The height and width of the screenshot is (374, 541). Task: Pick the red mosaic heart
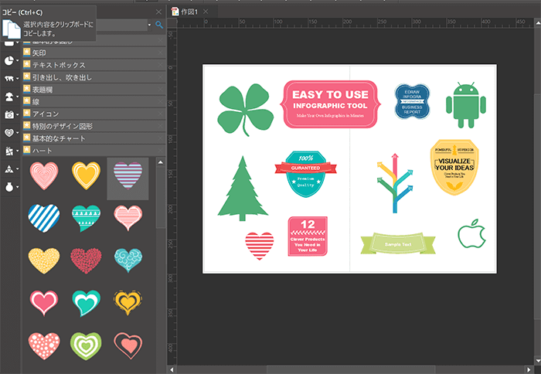[86, 260]
